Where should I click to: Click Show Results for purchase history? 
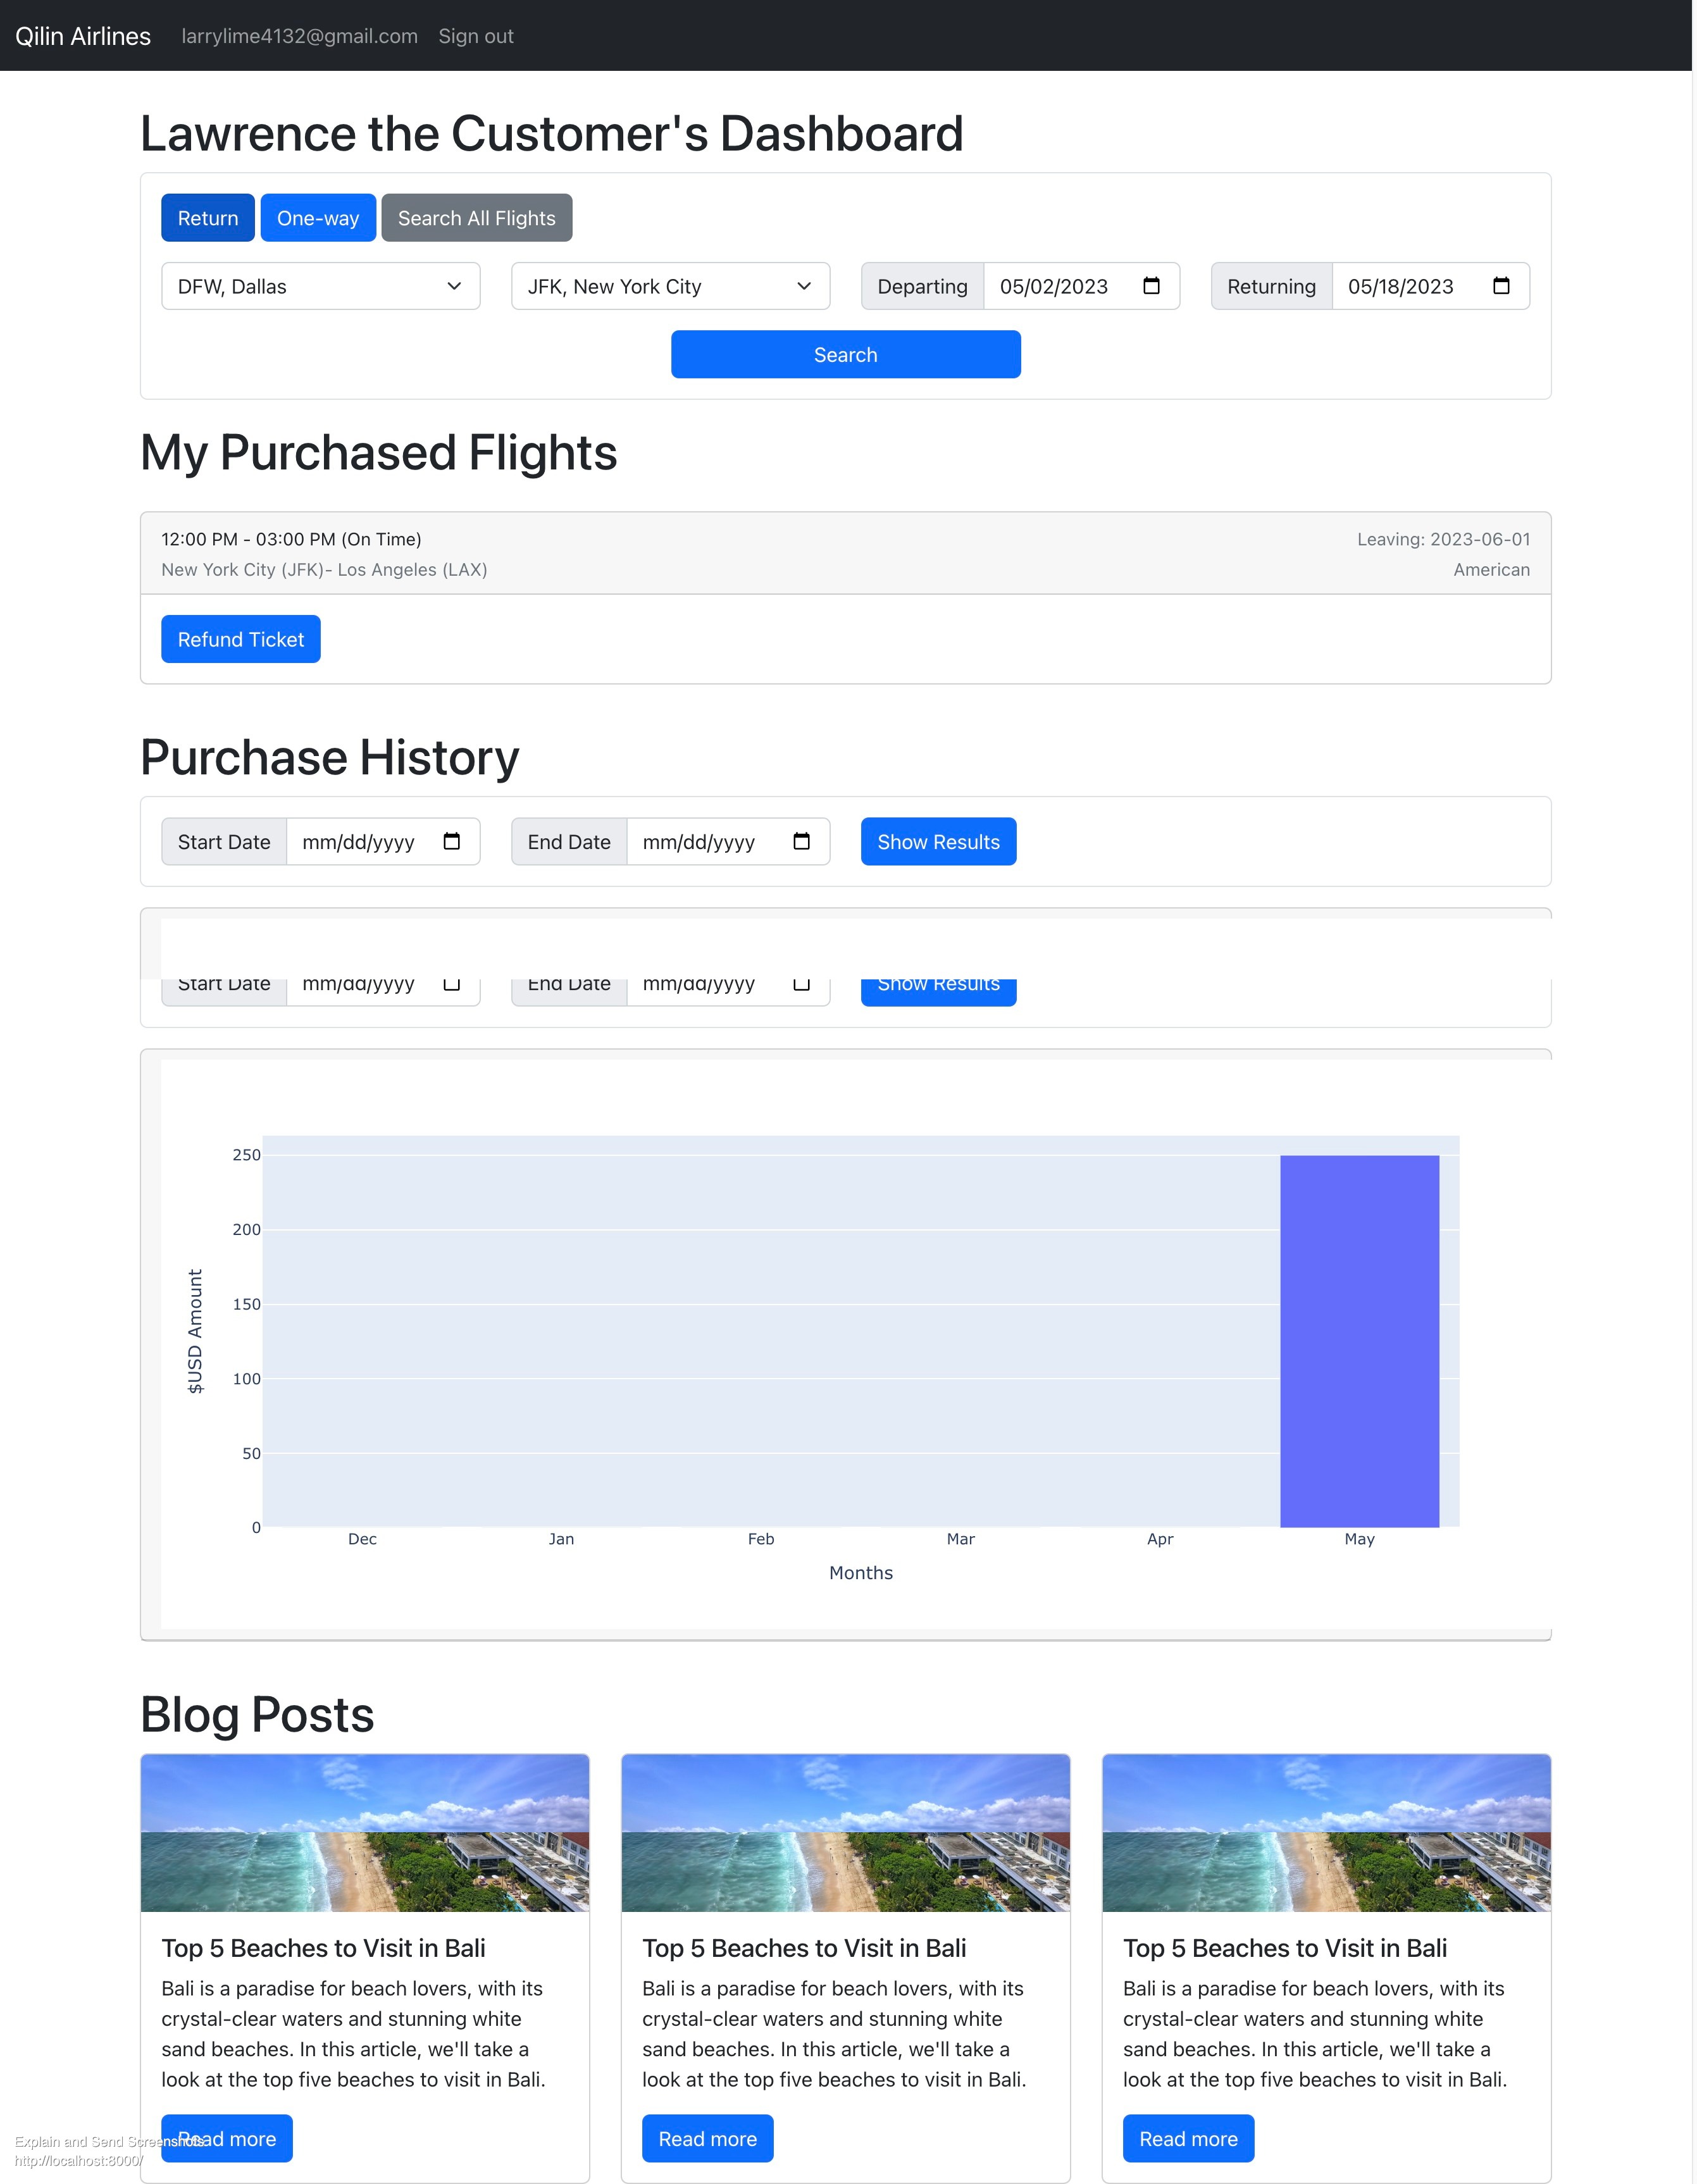938,841
